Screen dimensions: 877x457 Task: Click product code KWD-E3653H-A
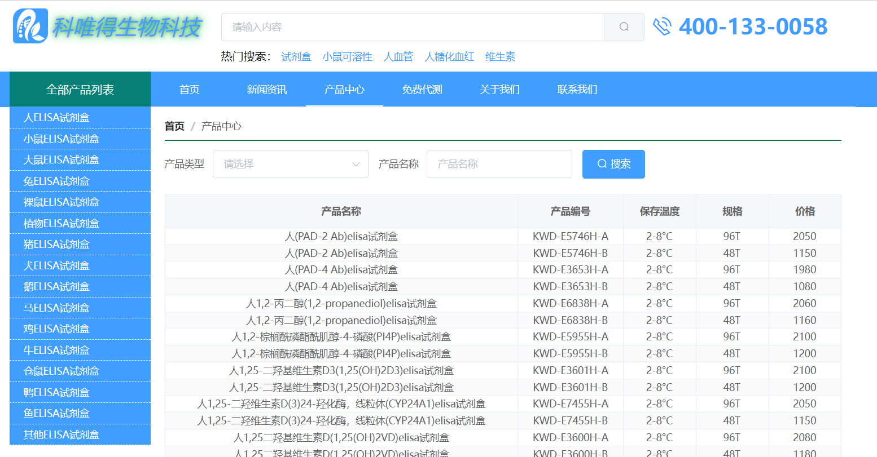click(571, 270)
